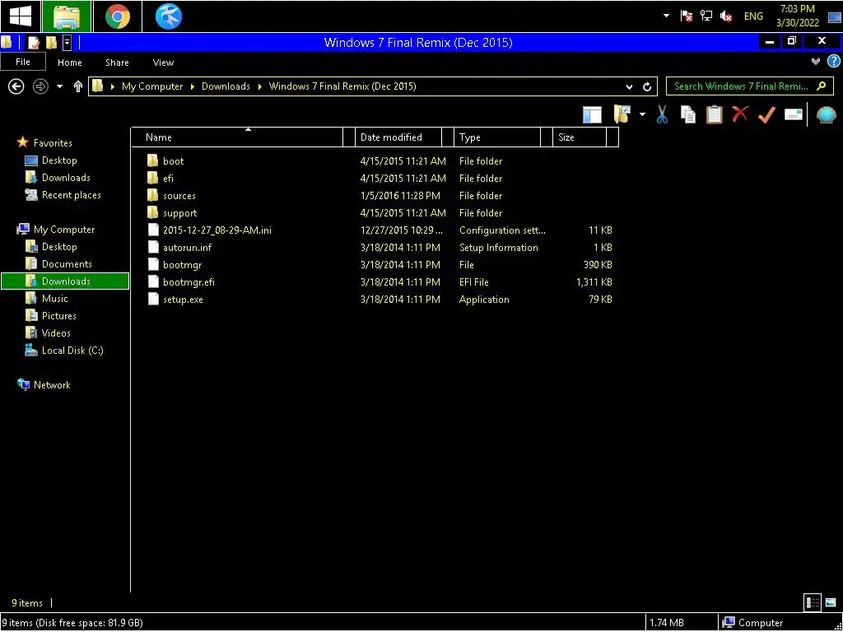Screen dimensions: 843x632
Task: Open Pictures in navigation pane
Action: pos(58,315)
